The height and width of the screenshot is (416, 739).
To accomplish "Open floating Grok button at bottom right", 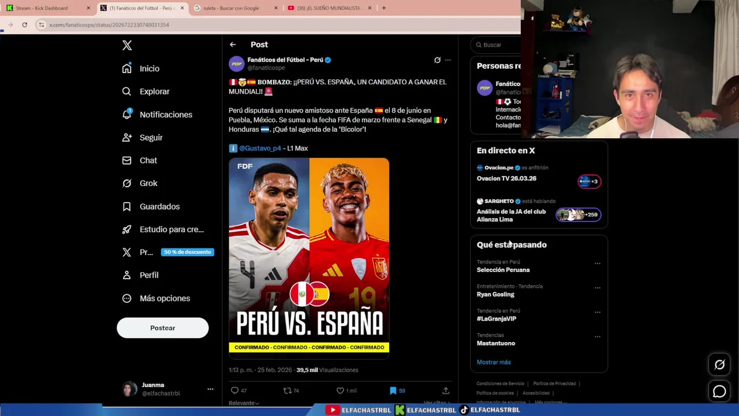I will tap(719, 365).
